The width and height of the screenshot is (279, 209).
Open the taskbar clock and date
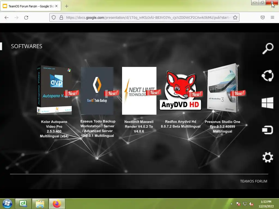(266, 204)
